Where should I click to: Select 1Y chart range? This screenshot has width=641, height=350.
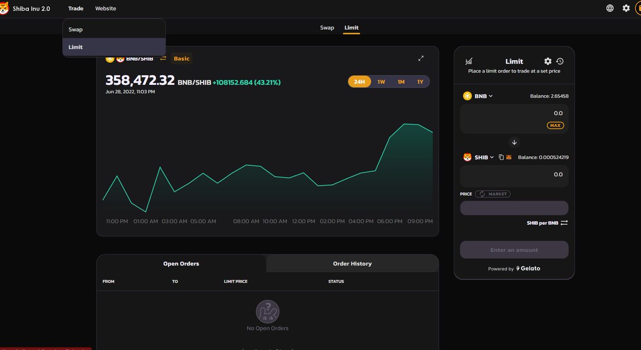[x=420, y=82]
